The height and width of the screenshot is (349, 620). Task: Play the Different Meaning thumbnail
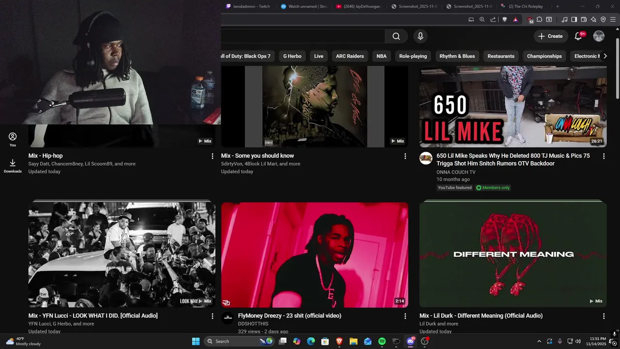pyautogui.click(x=513, y=254)
